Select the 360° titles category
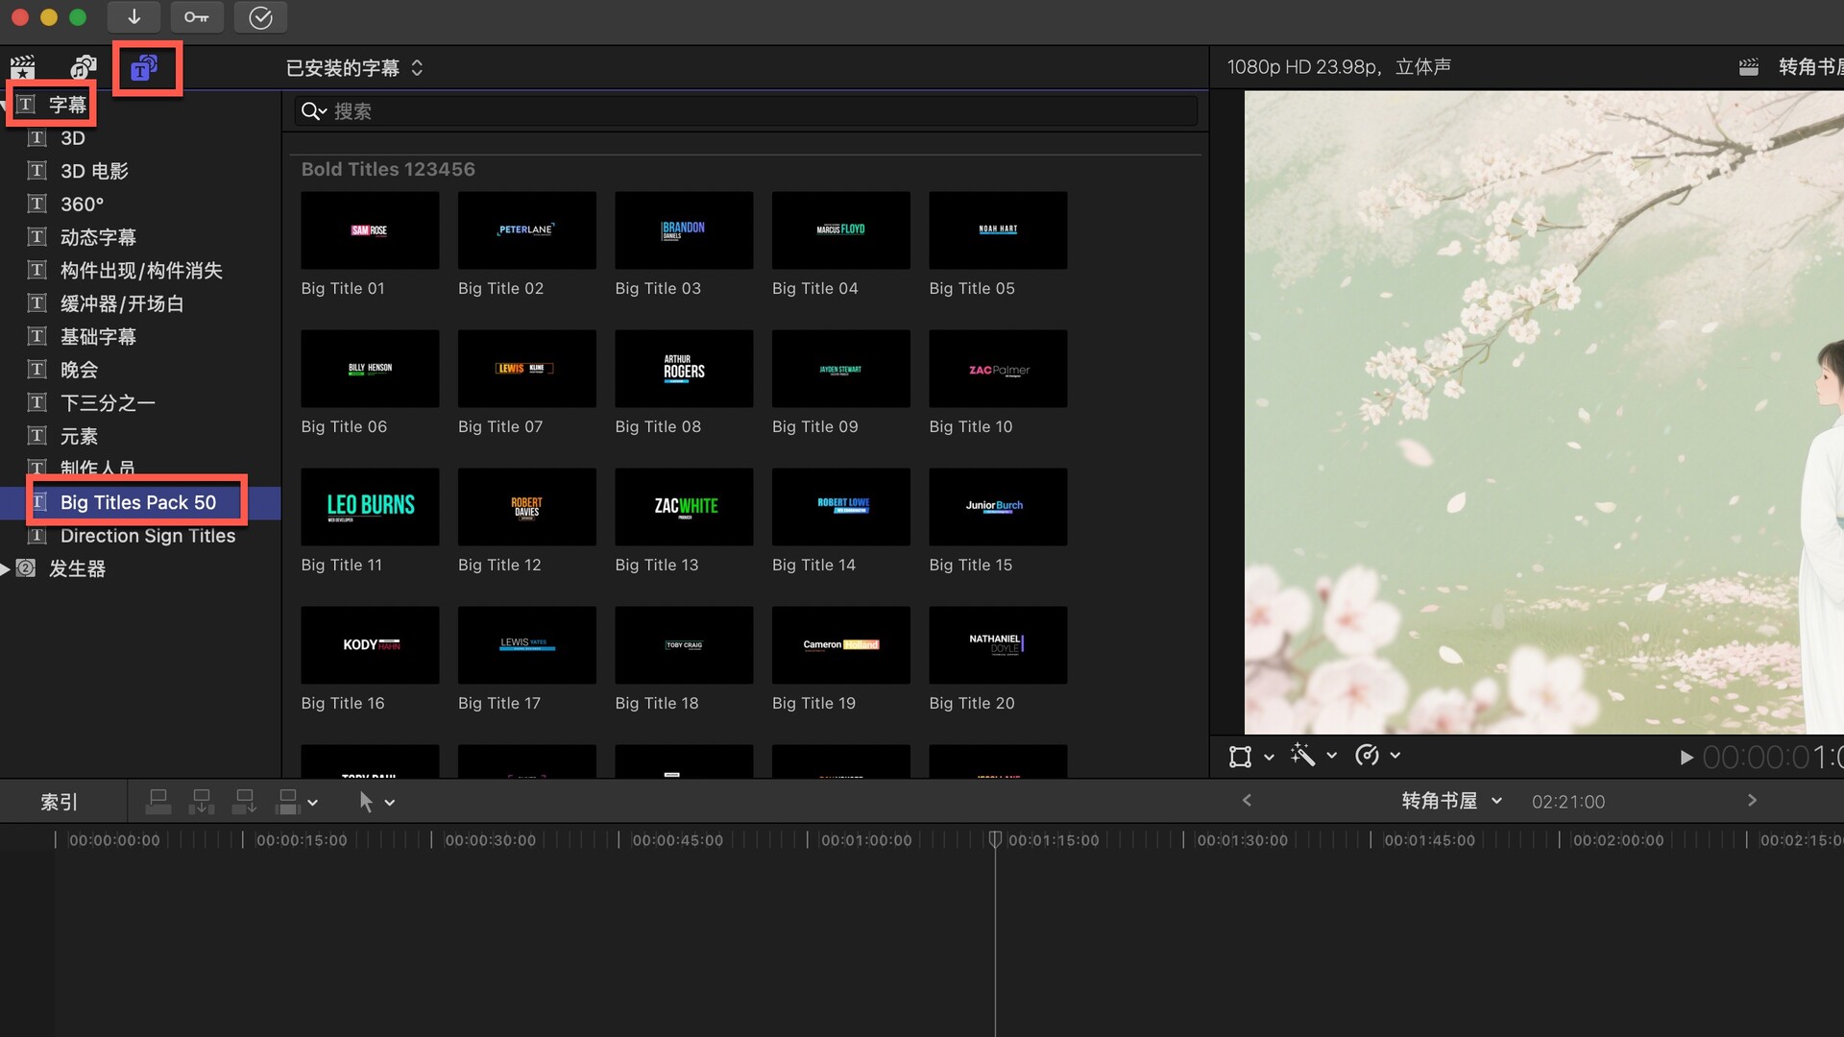Image resolution: width=1844 pixels, height=1037 pixels. [140, 205]
